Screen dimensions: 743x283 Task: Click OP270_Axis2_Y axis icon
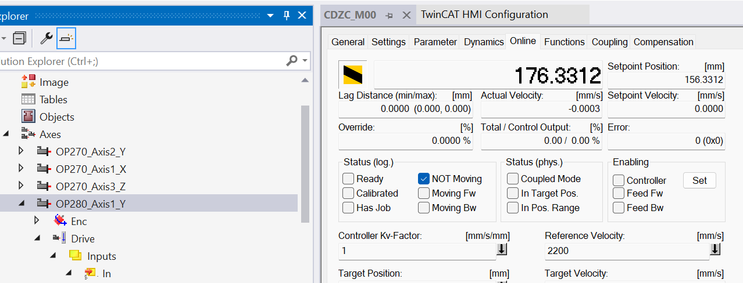[44, 151]
